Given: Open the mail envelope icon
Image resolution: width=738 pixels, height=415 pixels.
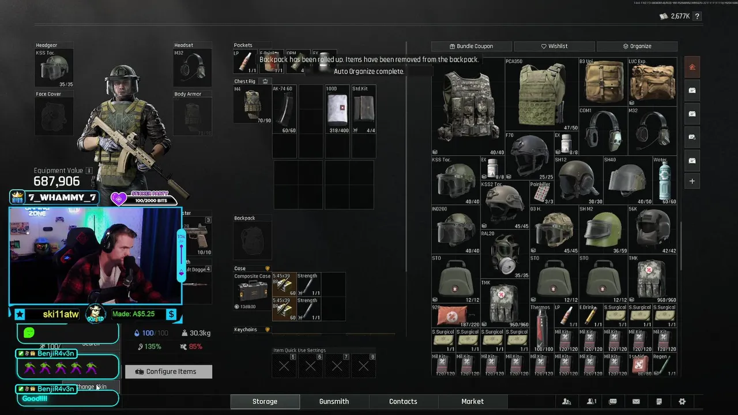Looking at the screenshot, I should tap(636, 402).
